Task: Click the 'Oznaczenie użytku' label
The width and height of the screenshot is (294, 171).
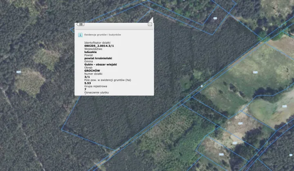Action: coord(96,92)
